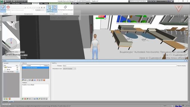Toggle the active checkbox for the Простые folder
This screenshot has width=190, height=107.
[17, 67]
